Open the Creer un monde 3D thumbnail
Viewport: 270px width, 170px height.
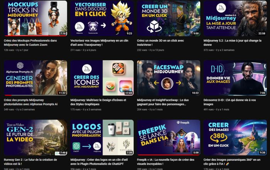169,18
